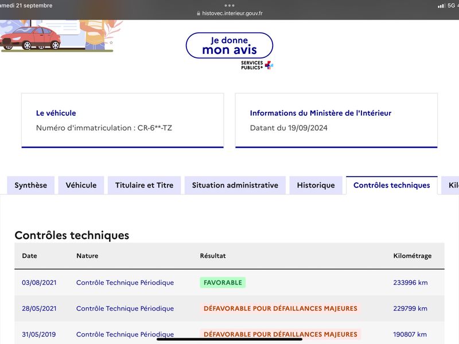Tap the 5G signal status indicator
This screenshot has width=459, height=344.
click(451, 6)
